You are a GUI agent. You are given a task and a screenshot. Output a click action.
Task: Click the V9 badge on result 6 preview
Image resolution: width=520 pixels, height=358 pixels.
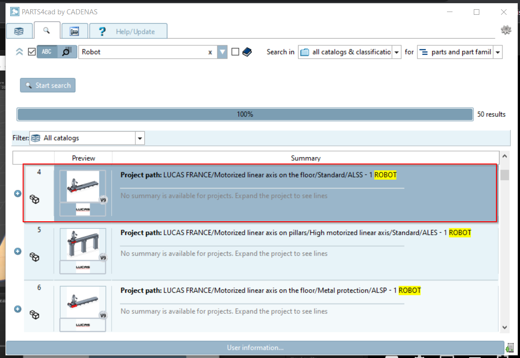click(103, 315)
